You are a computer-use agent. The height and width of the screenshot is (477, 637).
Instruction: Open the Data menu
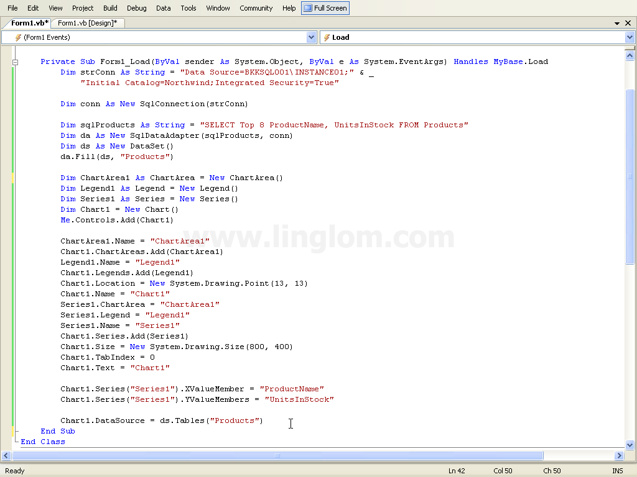click(x=164, y=8)
